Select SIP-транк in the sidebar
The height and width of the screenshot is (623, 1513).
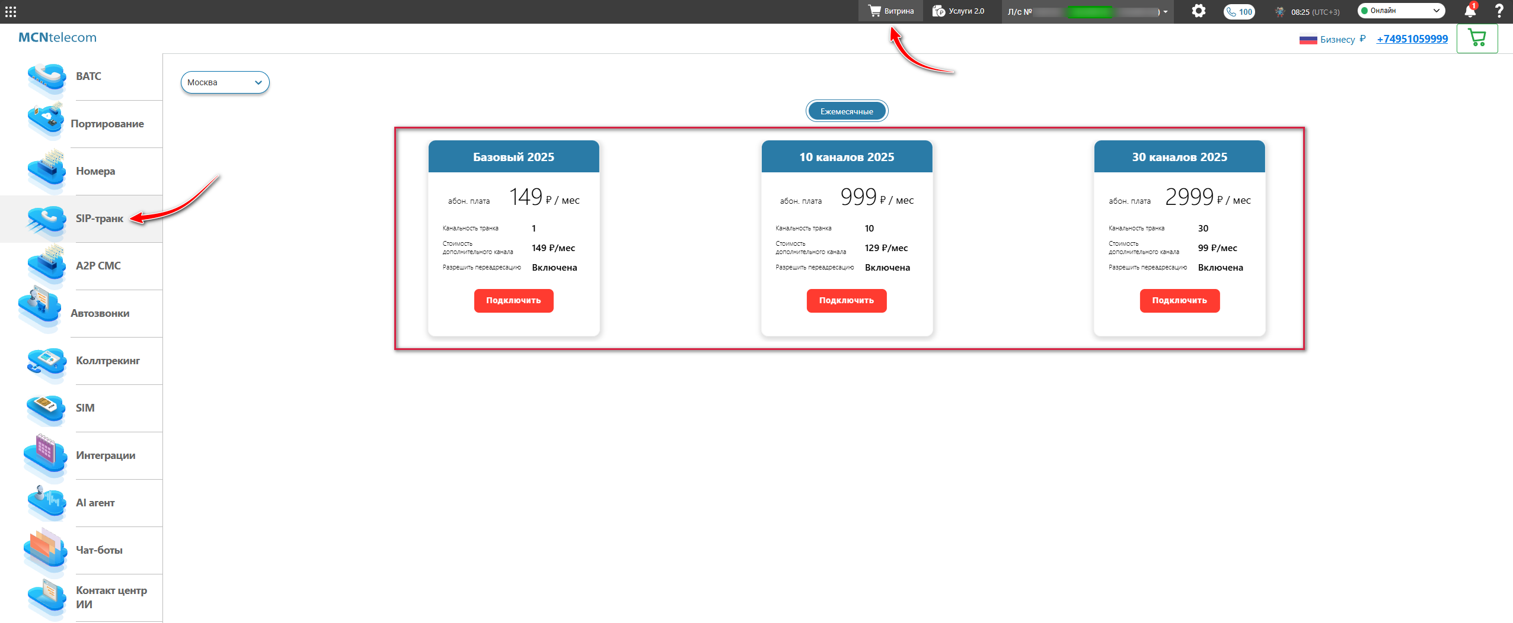tap(99, 219)
